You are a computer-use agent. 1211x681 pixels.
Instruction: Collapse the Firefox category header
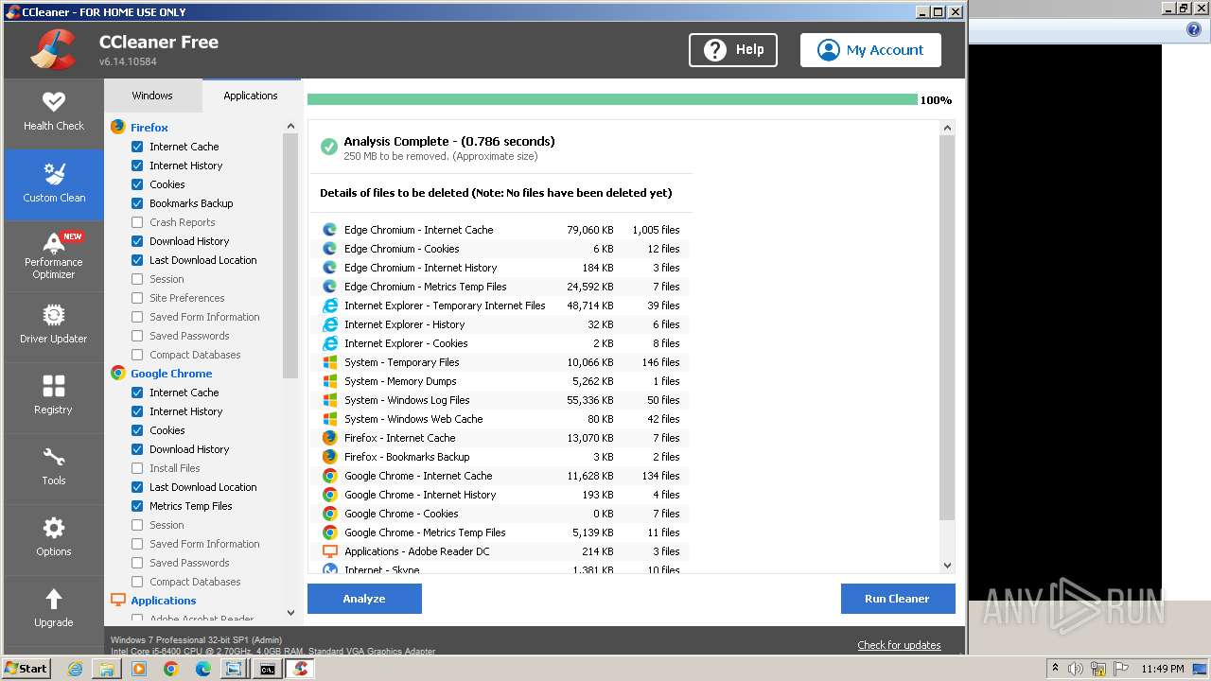[x=149, y=127]
